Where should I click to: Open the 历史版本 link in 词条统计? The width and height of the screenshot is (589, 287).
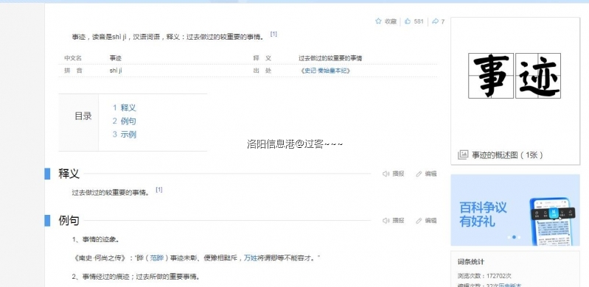[510, 285]
